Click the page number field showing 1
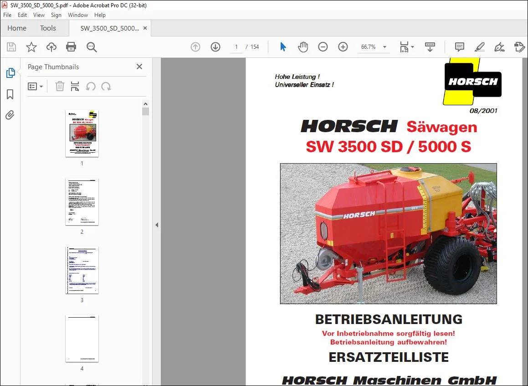 coord(236,47)
